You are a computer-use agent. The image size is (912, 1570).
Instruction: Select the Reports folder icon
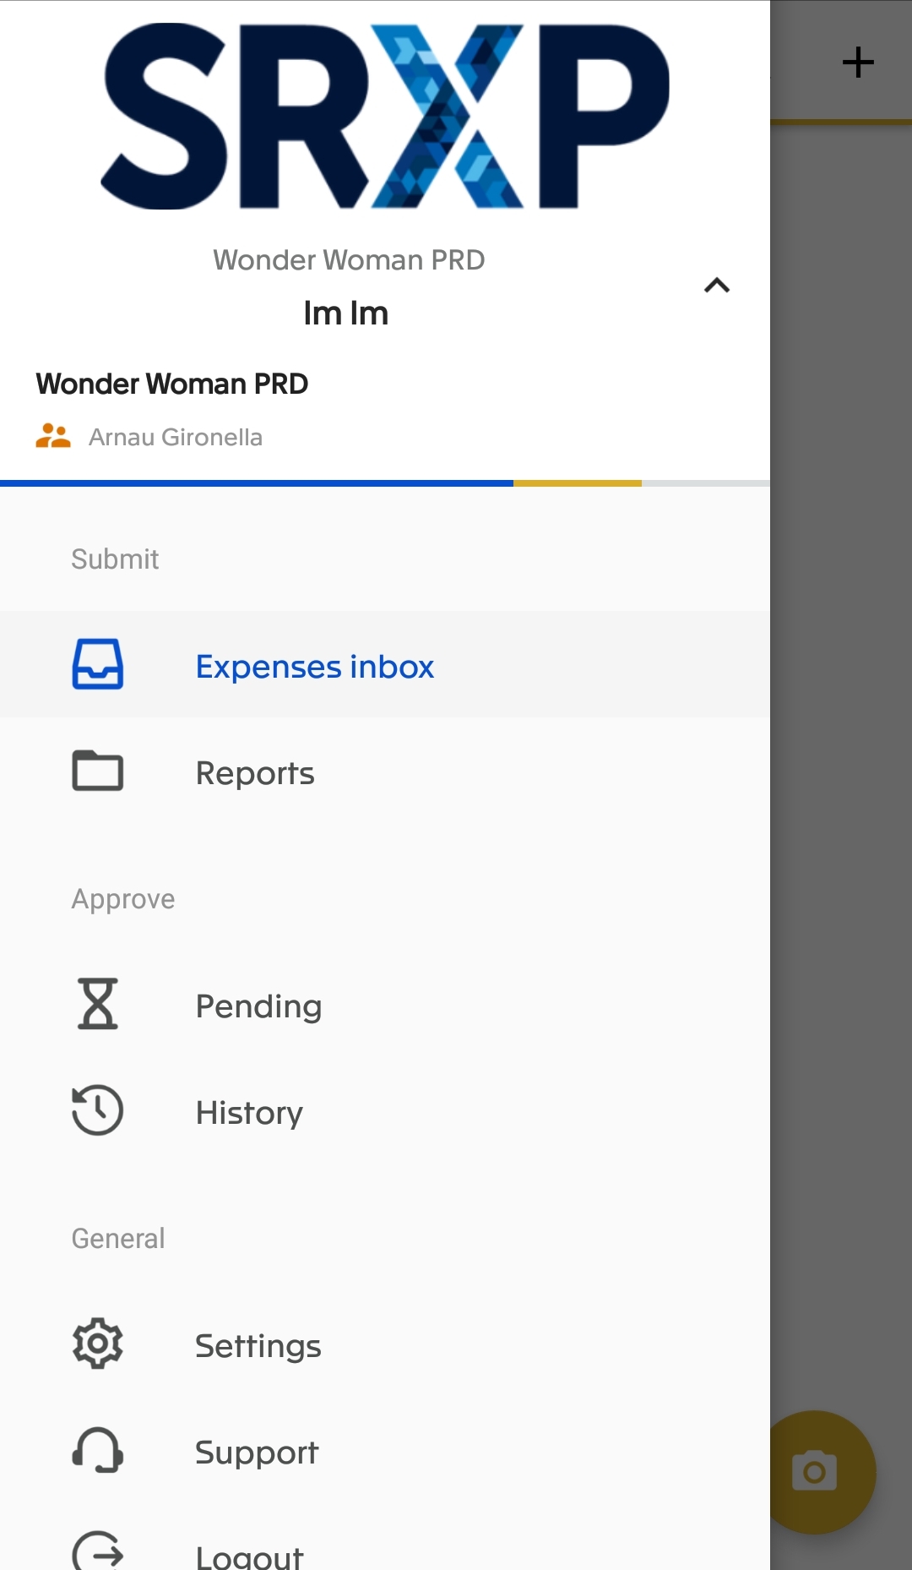98,771
